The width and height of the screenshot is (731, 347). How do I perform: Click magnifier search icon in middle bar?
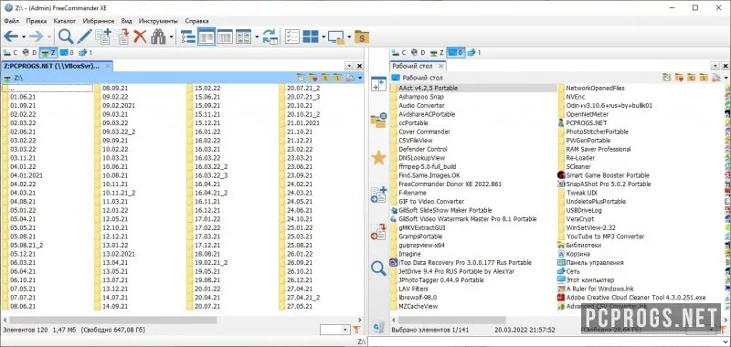(378, 268)
